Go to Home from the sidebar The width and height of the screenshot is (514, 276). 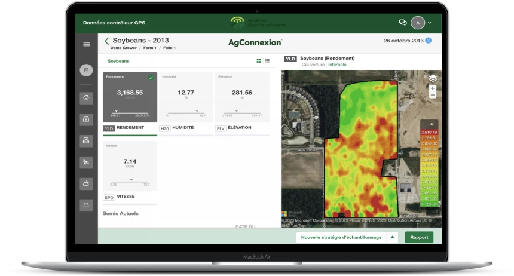point(86,98)
